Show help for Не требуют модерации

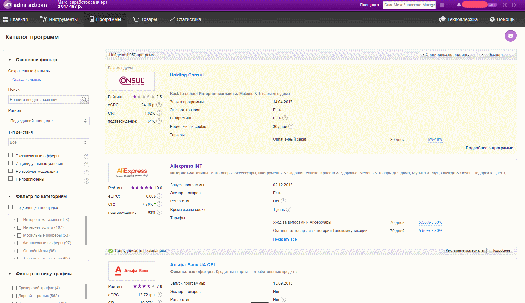coord(87,173)
